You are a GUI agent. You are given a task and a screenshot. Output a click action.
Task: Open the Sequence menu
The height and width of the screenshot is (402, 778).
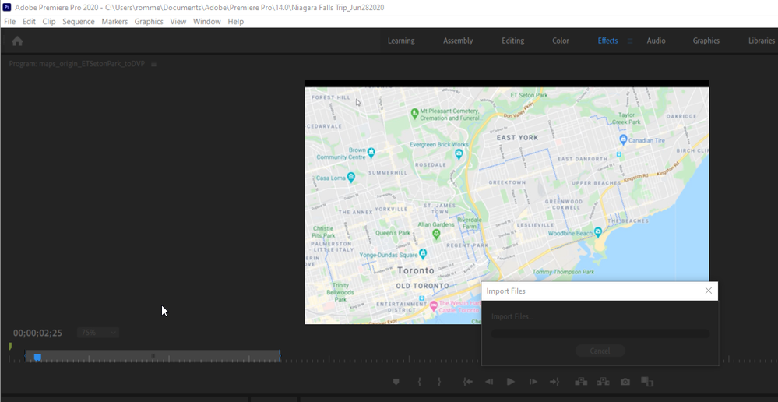[x=79, y=21]
